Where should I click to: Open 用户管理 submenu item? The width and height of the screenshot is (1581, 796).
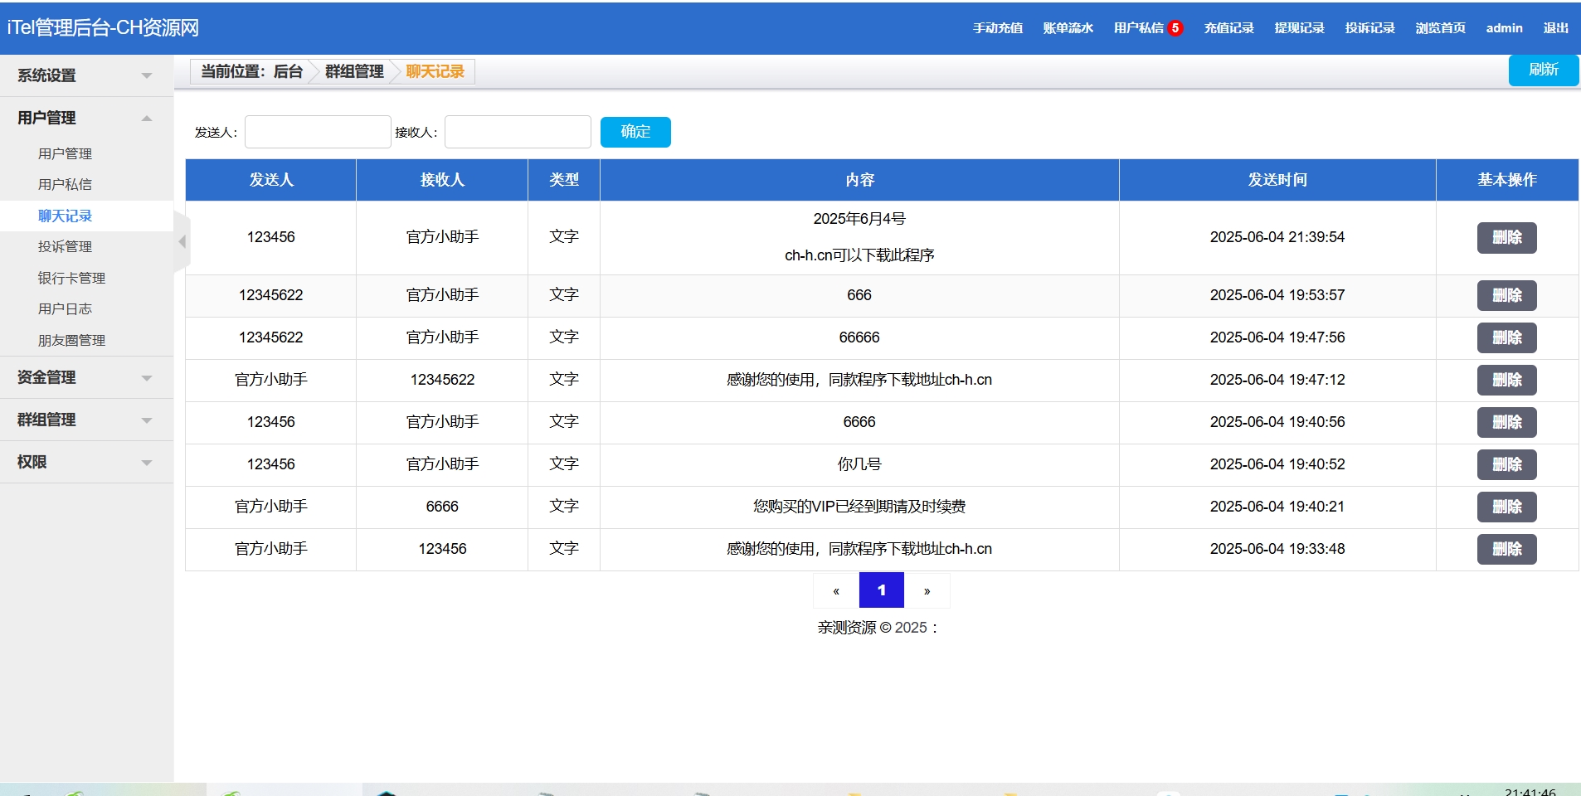(65, 153)
